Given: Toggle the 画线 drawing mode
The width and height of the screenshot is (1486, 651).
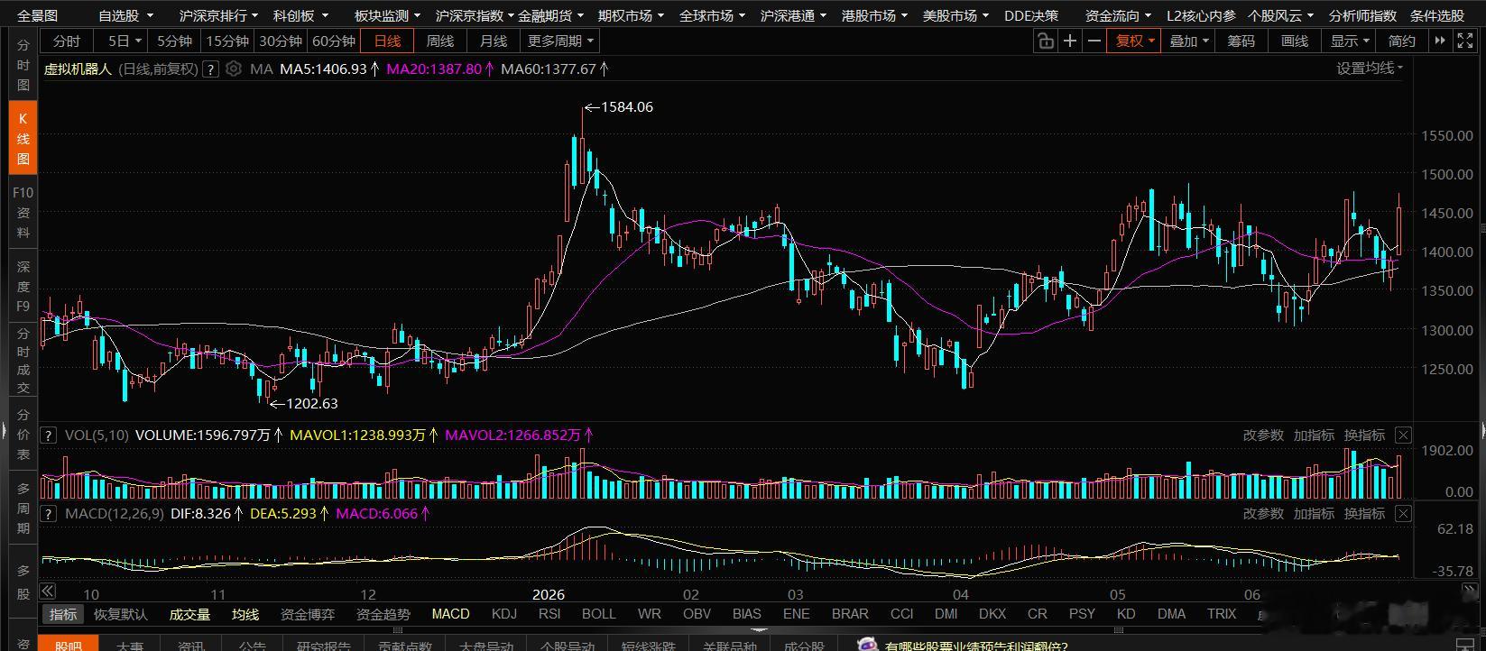Looking at the screenshot, I should [x=1294, y=41].
